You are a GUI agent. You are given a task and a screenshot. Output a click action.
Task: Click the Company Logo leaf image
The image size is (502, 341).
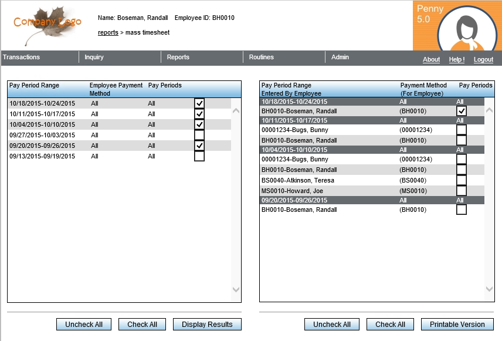[48, 25]
